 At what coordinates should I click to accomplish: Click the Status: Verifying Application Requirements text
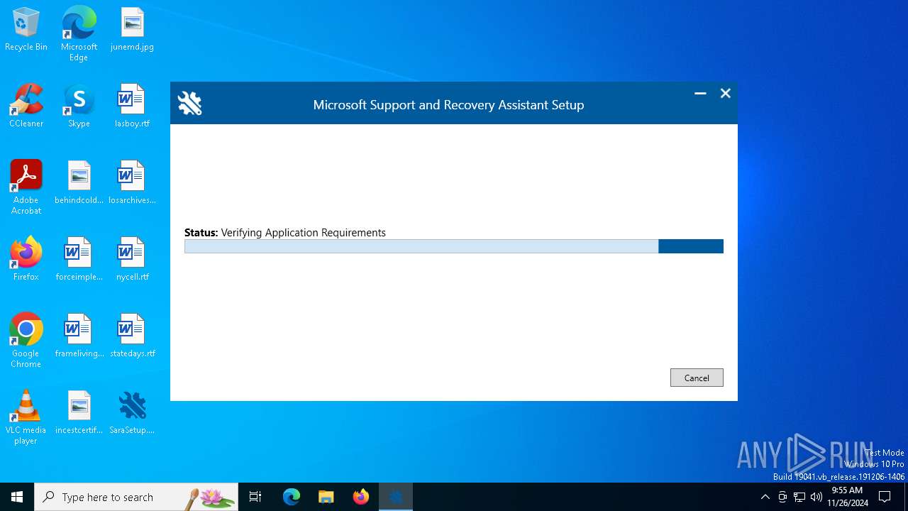point(285,233)
